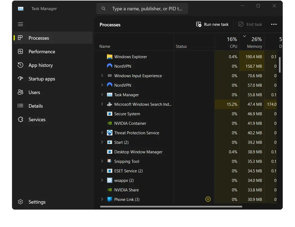Image resolution: width=295 pixels, height=227 pixels.
Task: Click the Phone Link app icon
Action: [x=109, y=199]
